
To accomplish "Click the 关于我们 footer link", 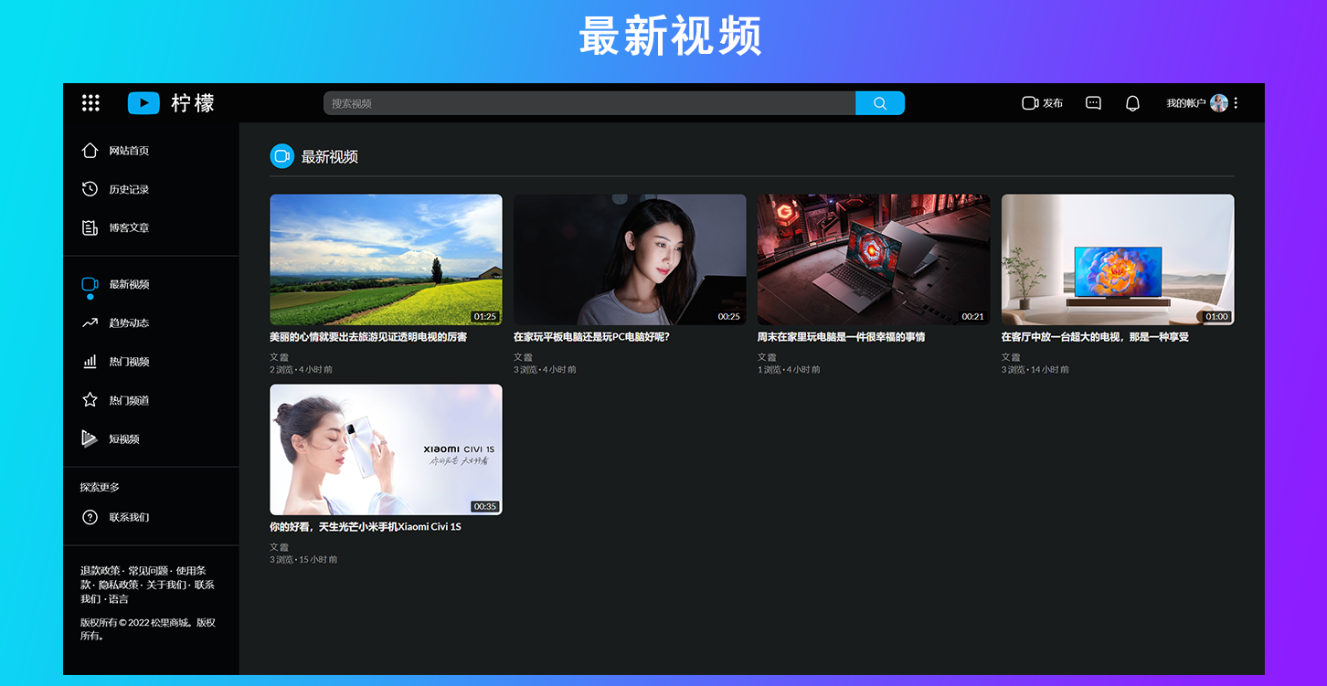I will pyautogui.click(x=166, y=586).
